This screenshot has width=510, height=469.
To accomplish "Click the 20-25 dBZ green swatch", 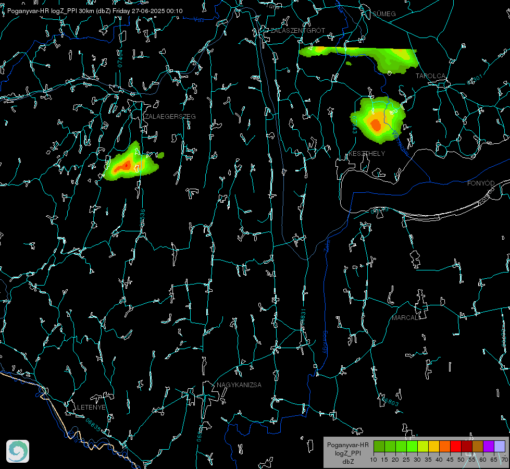I will (401, 446).
